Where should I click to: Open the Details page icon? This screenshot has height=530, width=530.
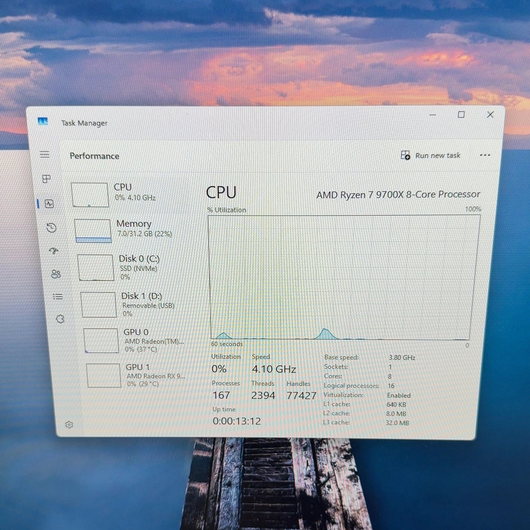coord(58,296)
